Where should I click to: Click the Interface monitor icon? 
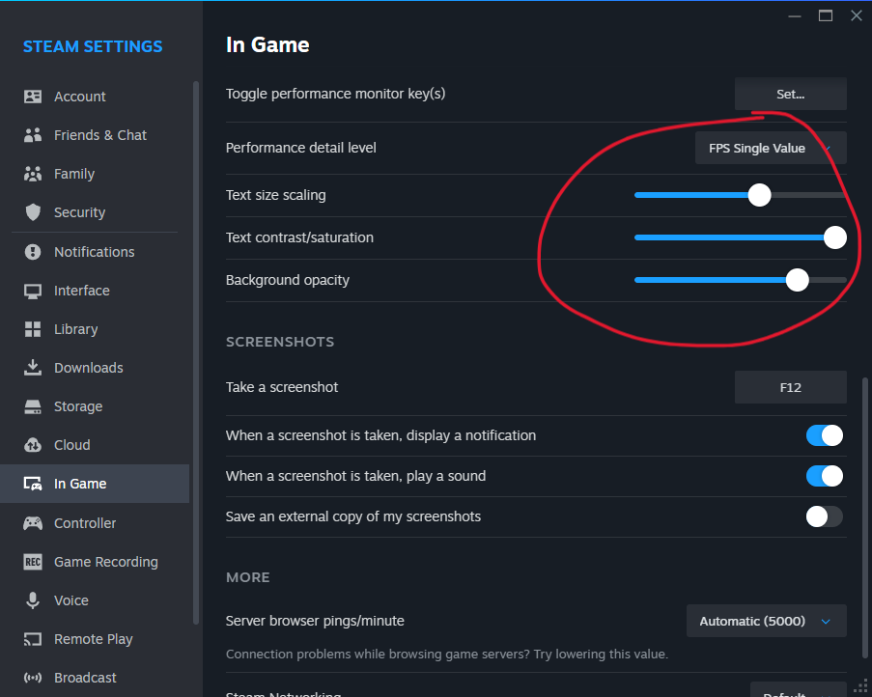pos(33,291)
